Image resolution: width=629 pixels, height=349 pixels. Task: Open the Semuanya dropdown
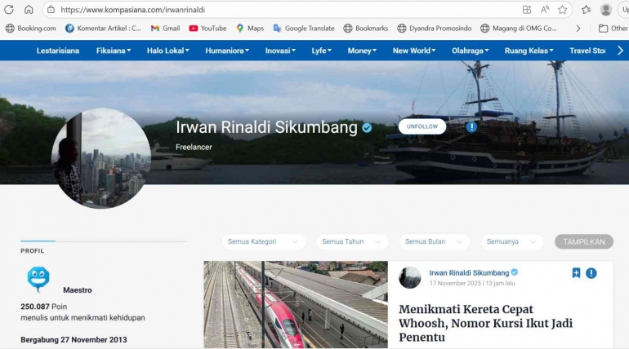pyautogui.click(x=512, y=241)
